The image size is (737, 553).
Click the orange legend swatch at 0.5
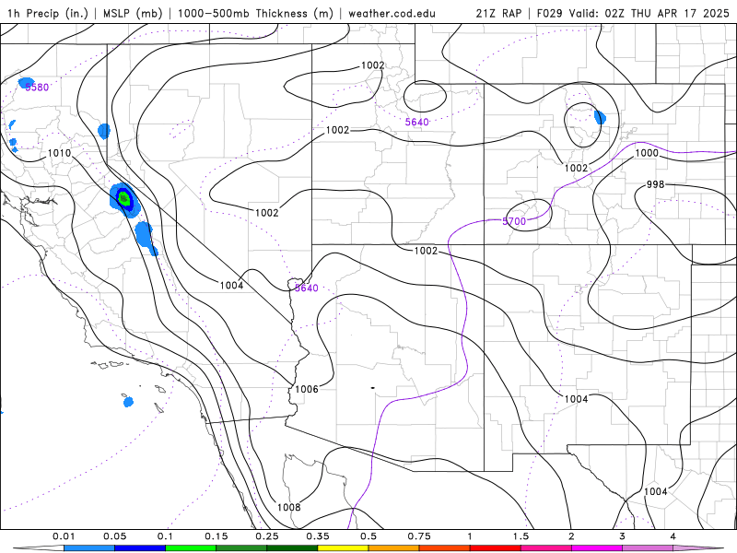pyautogui.click(x=394, y=548)
